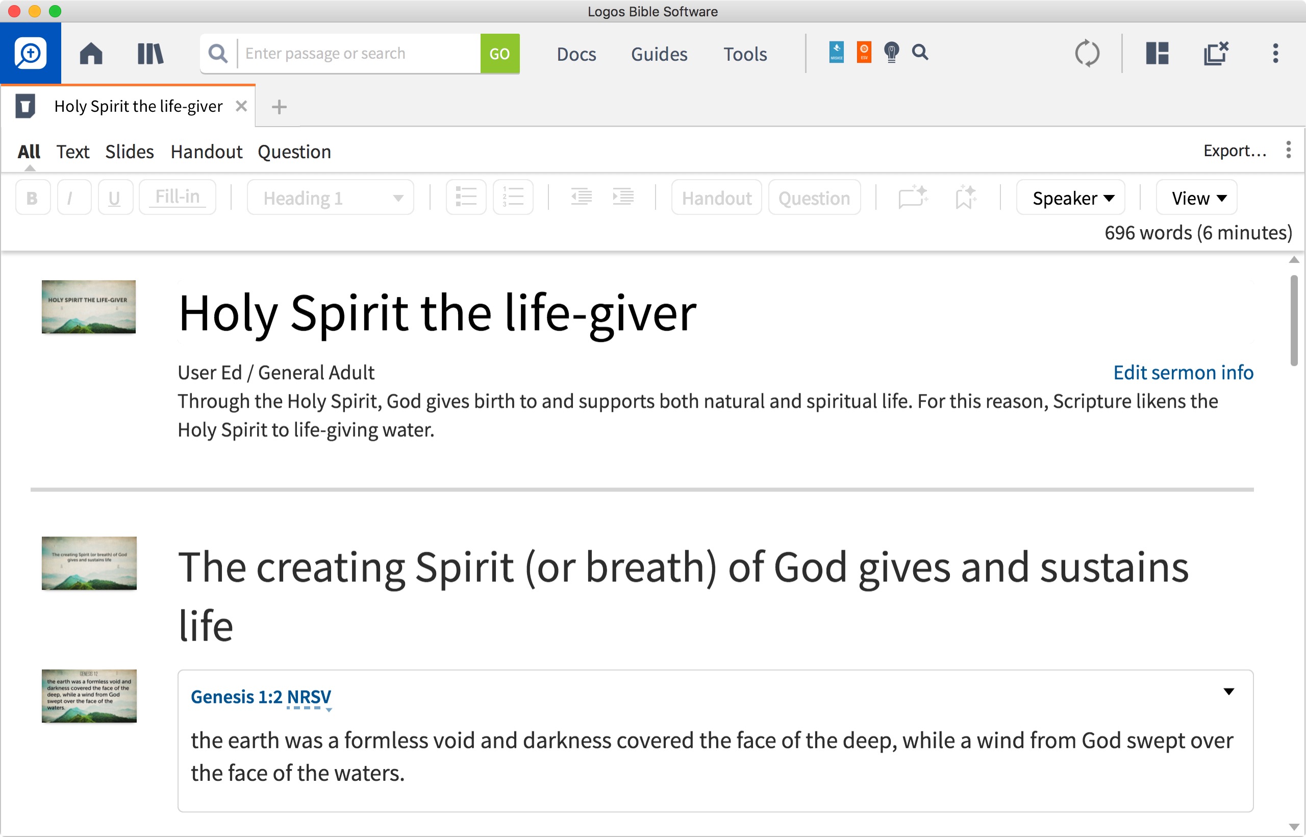Click the sermon document icon on the tab
1306x837 pixels.
[25, 106]
